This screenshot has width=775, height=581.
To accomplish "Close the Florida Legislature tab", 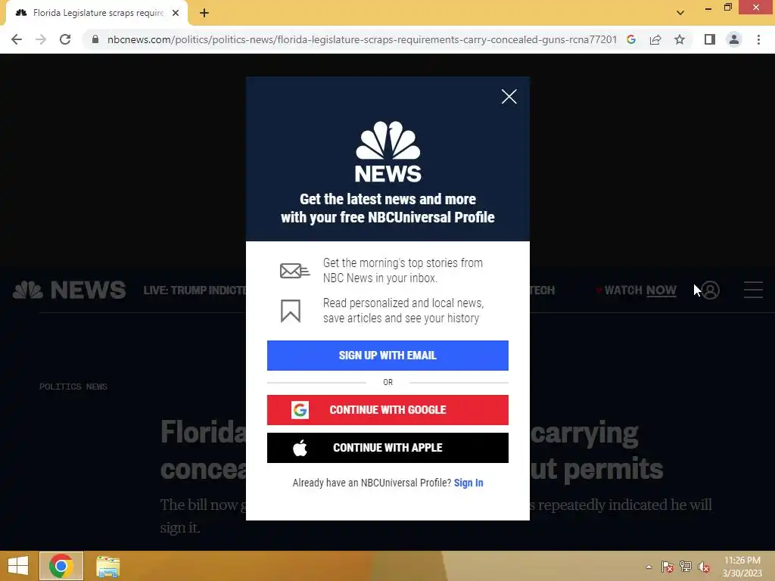I will [176, 13].
